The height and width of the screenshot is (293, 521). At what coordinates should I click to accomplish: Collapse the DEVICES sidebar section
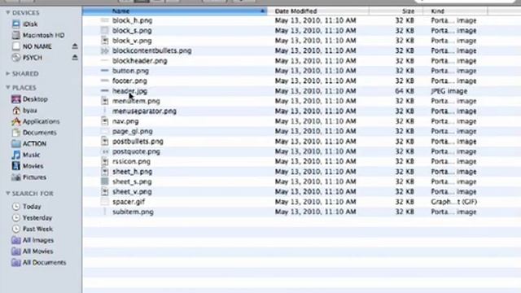click(x=7, y=13)
